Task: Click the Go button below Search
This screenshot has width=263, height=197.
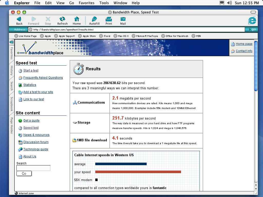Action: click(x=24, y=174)
